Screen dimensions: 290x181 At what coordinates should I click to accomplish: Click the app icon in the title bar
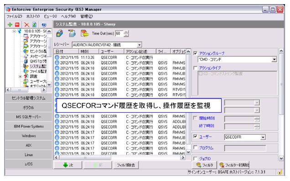pos(8,9)
